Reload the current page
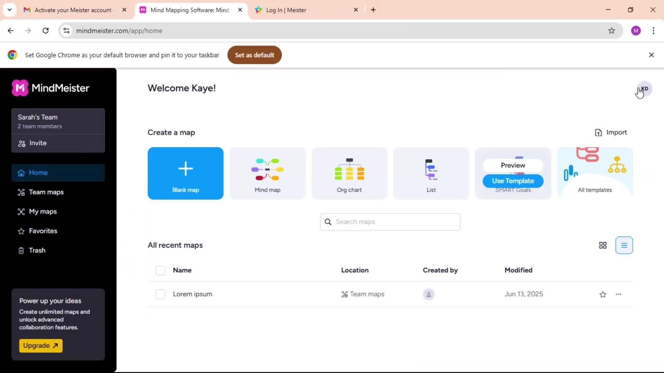The image size is (664, 373). click(x=45, y=31)
